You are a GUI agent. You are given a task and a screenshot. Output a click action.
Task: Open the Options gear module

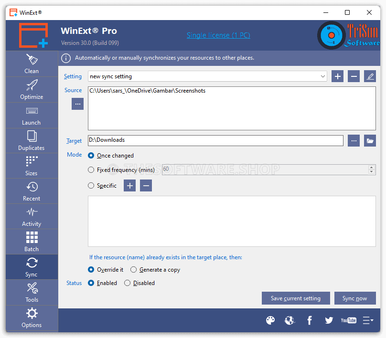(32, 318)
